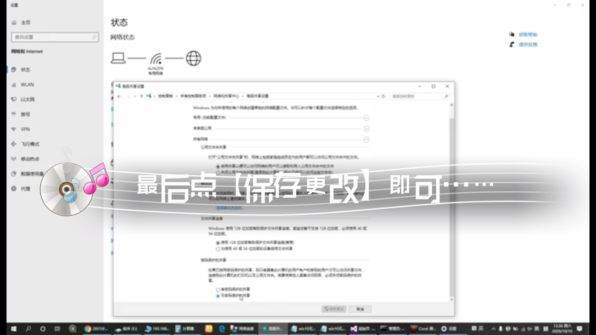Screen dimensions: 596x335
Task: Click the scrollbar down arrow in sharing window
Action: [x=452, y=300]
